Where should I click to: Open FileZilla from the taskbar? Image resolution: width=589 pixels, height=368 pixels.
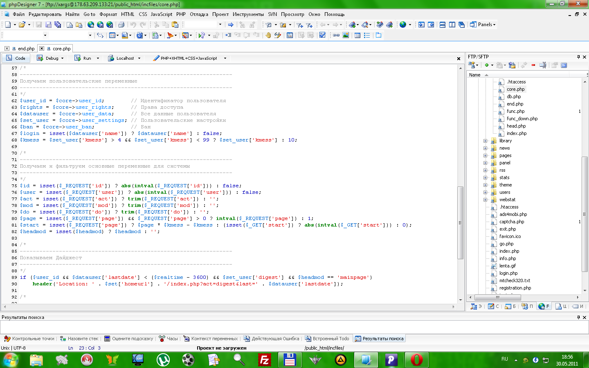click(x=265, y=360)
